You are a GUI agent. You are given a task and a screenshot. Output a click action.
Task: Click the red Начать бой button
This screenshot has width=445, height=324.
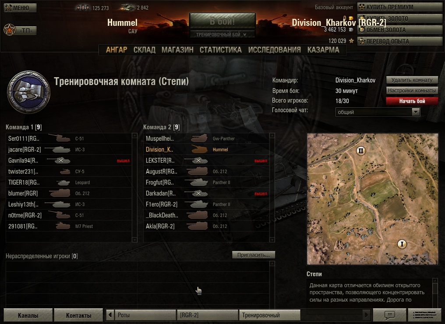[x=412, y=101]
